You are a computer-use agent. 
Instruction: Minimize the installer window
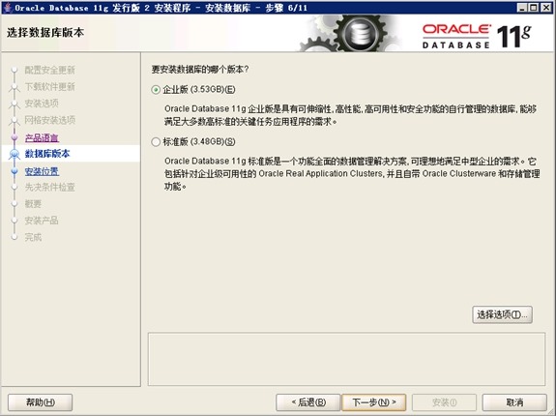(x=521, y=8)
